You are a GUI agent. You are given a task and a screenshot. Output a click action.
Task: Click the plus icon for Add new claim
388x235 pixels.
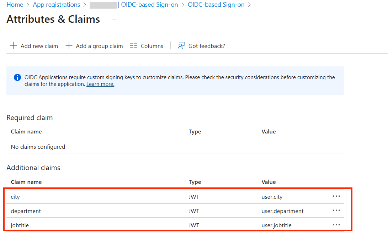[14, 46]
